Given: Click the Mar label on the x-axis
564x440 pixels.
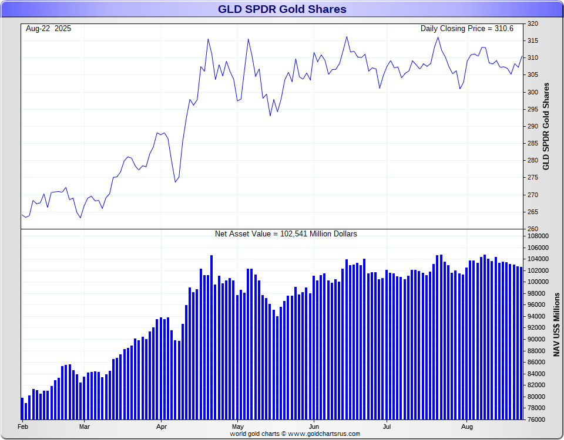Looking at the screenshot, I should (85, 427).
